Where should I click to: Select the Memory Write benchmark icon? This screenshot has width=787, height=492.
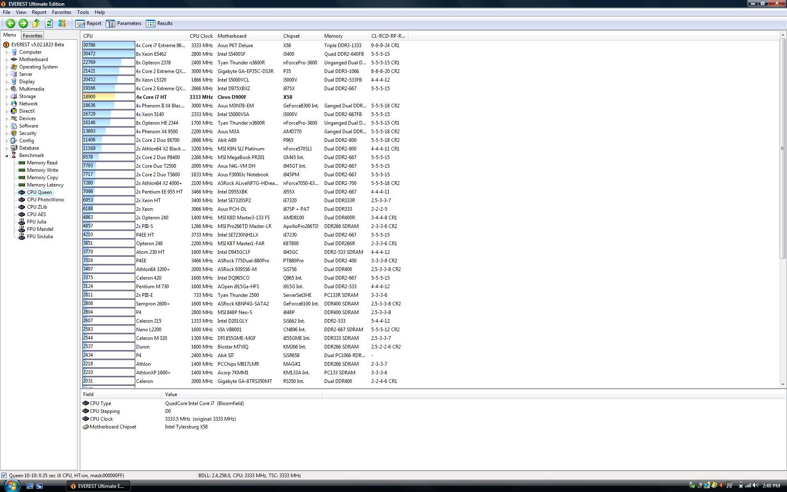point(22,170)
